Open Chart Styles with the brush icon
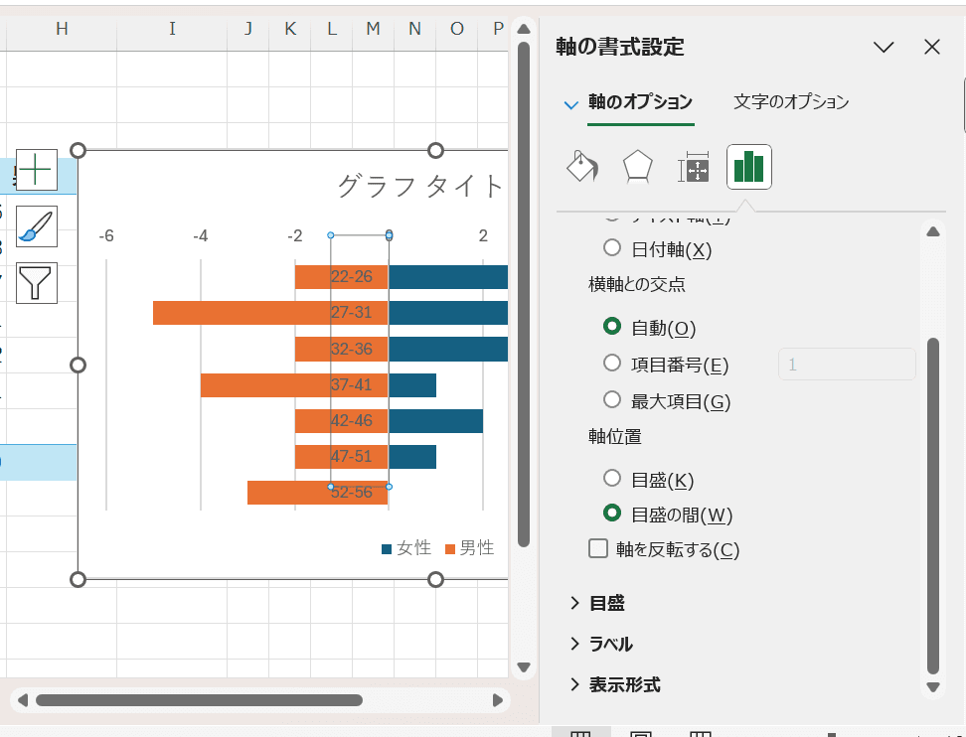 coord(35,226)
